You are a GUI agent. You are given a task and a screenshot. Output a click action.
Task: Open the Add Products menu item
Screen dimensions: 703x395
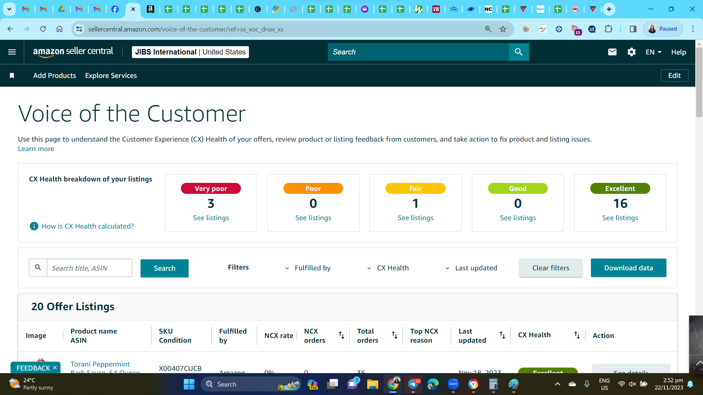tap(55, 75)
